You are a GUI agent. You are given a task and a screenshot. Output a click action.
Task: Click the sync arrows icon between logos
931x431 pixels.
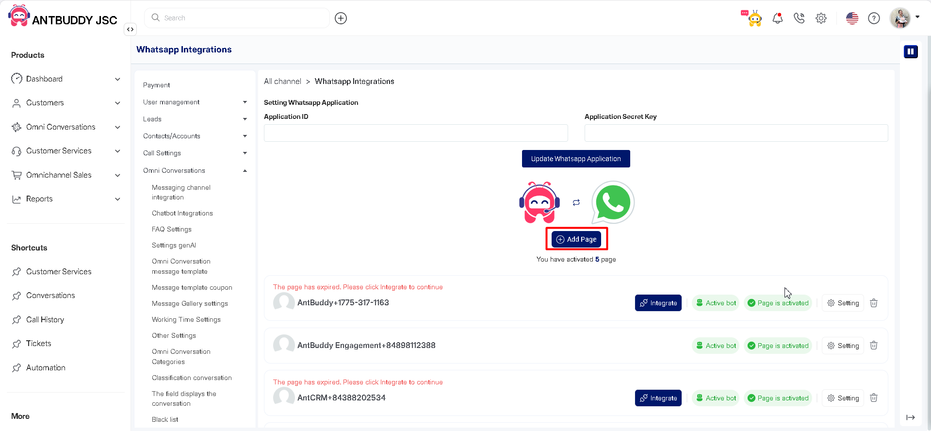click(576, 202)
